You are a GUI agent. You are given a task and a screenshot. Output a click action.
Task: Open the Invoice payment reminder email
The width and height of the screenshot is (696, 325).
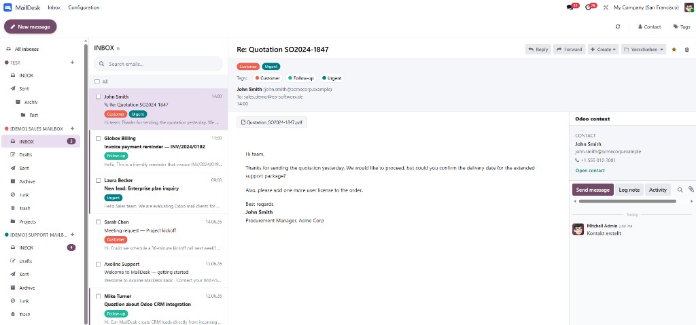pos(158,152)
